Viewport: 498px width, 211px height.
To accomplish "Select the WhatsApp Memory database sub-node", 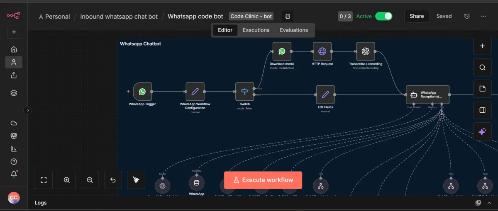I will [196, 183].
